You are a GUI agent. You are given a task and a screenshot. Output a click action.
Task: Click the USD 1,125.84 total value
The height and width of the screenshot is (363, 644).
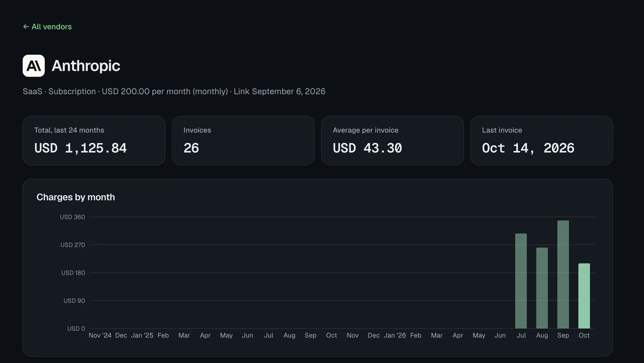[x=80, y=148]
